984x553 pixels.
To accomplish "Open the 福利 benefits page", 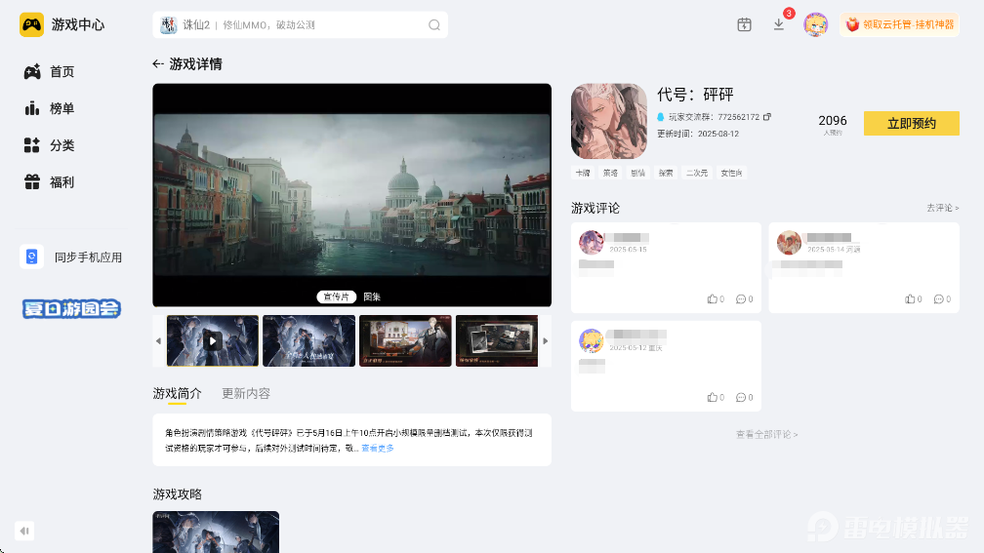I will coord(49,182).
